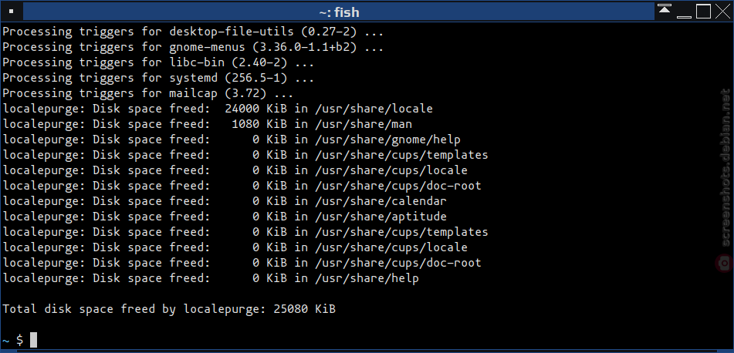
Task: Open the window menu icon in title bar
Action: (12, 12)
